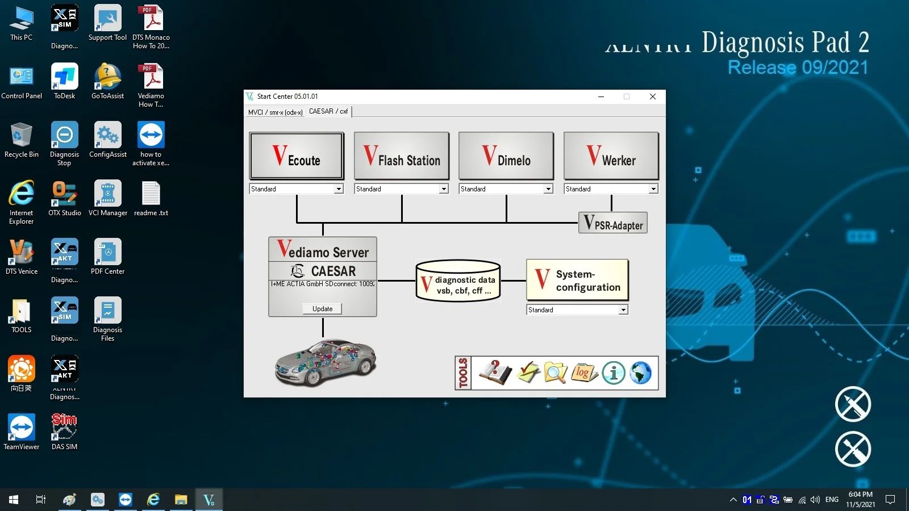909x511 pixels.
Task: Launch DAS SIM desktop shortcut
Action: coord(65,432)
